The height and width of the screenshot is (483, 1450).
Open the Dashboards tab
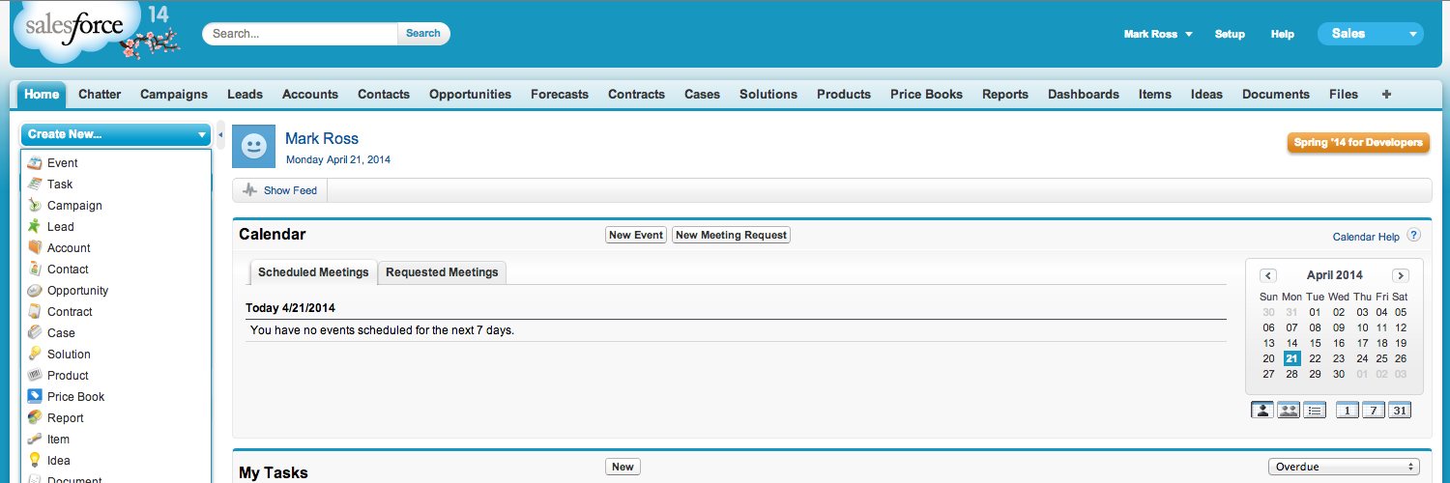pos(1084,95)
